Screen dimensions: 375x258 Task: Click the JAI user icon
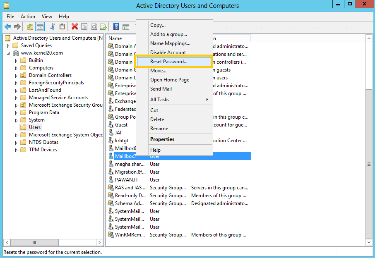tap(111, 132)
